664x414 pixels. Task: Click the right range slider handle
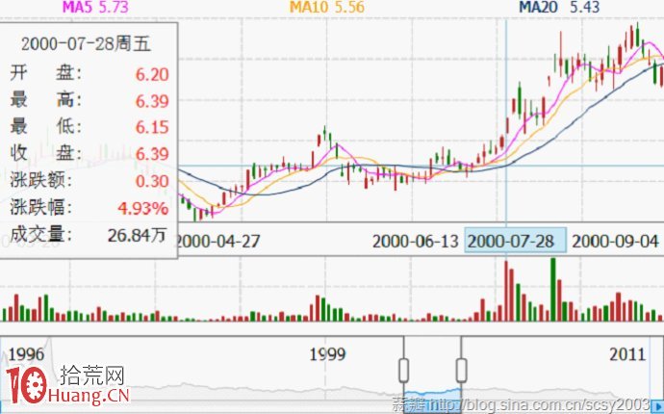click(462, 371)
